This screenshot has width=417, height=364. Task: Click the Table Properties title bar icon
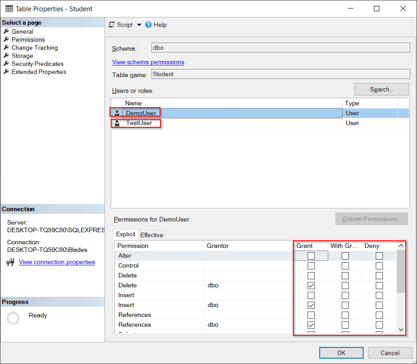tap(9, 9)
